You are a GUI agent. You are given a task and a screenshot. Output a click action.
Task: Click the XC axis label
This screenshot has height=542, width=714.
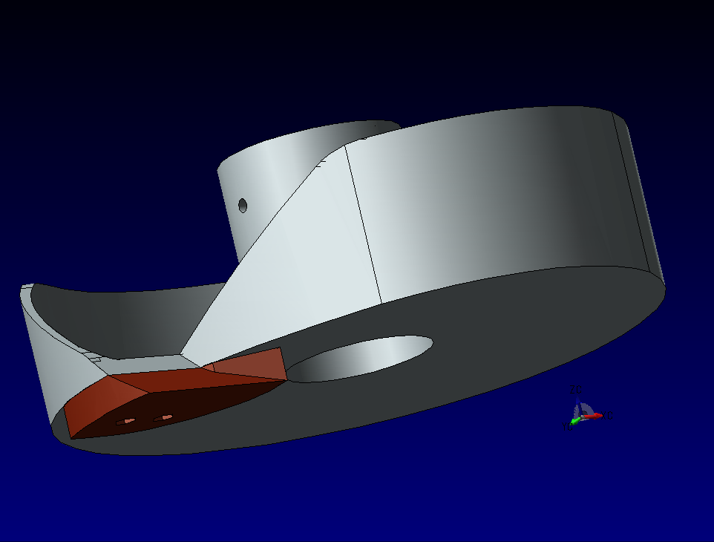pos(608,415)
